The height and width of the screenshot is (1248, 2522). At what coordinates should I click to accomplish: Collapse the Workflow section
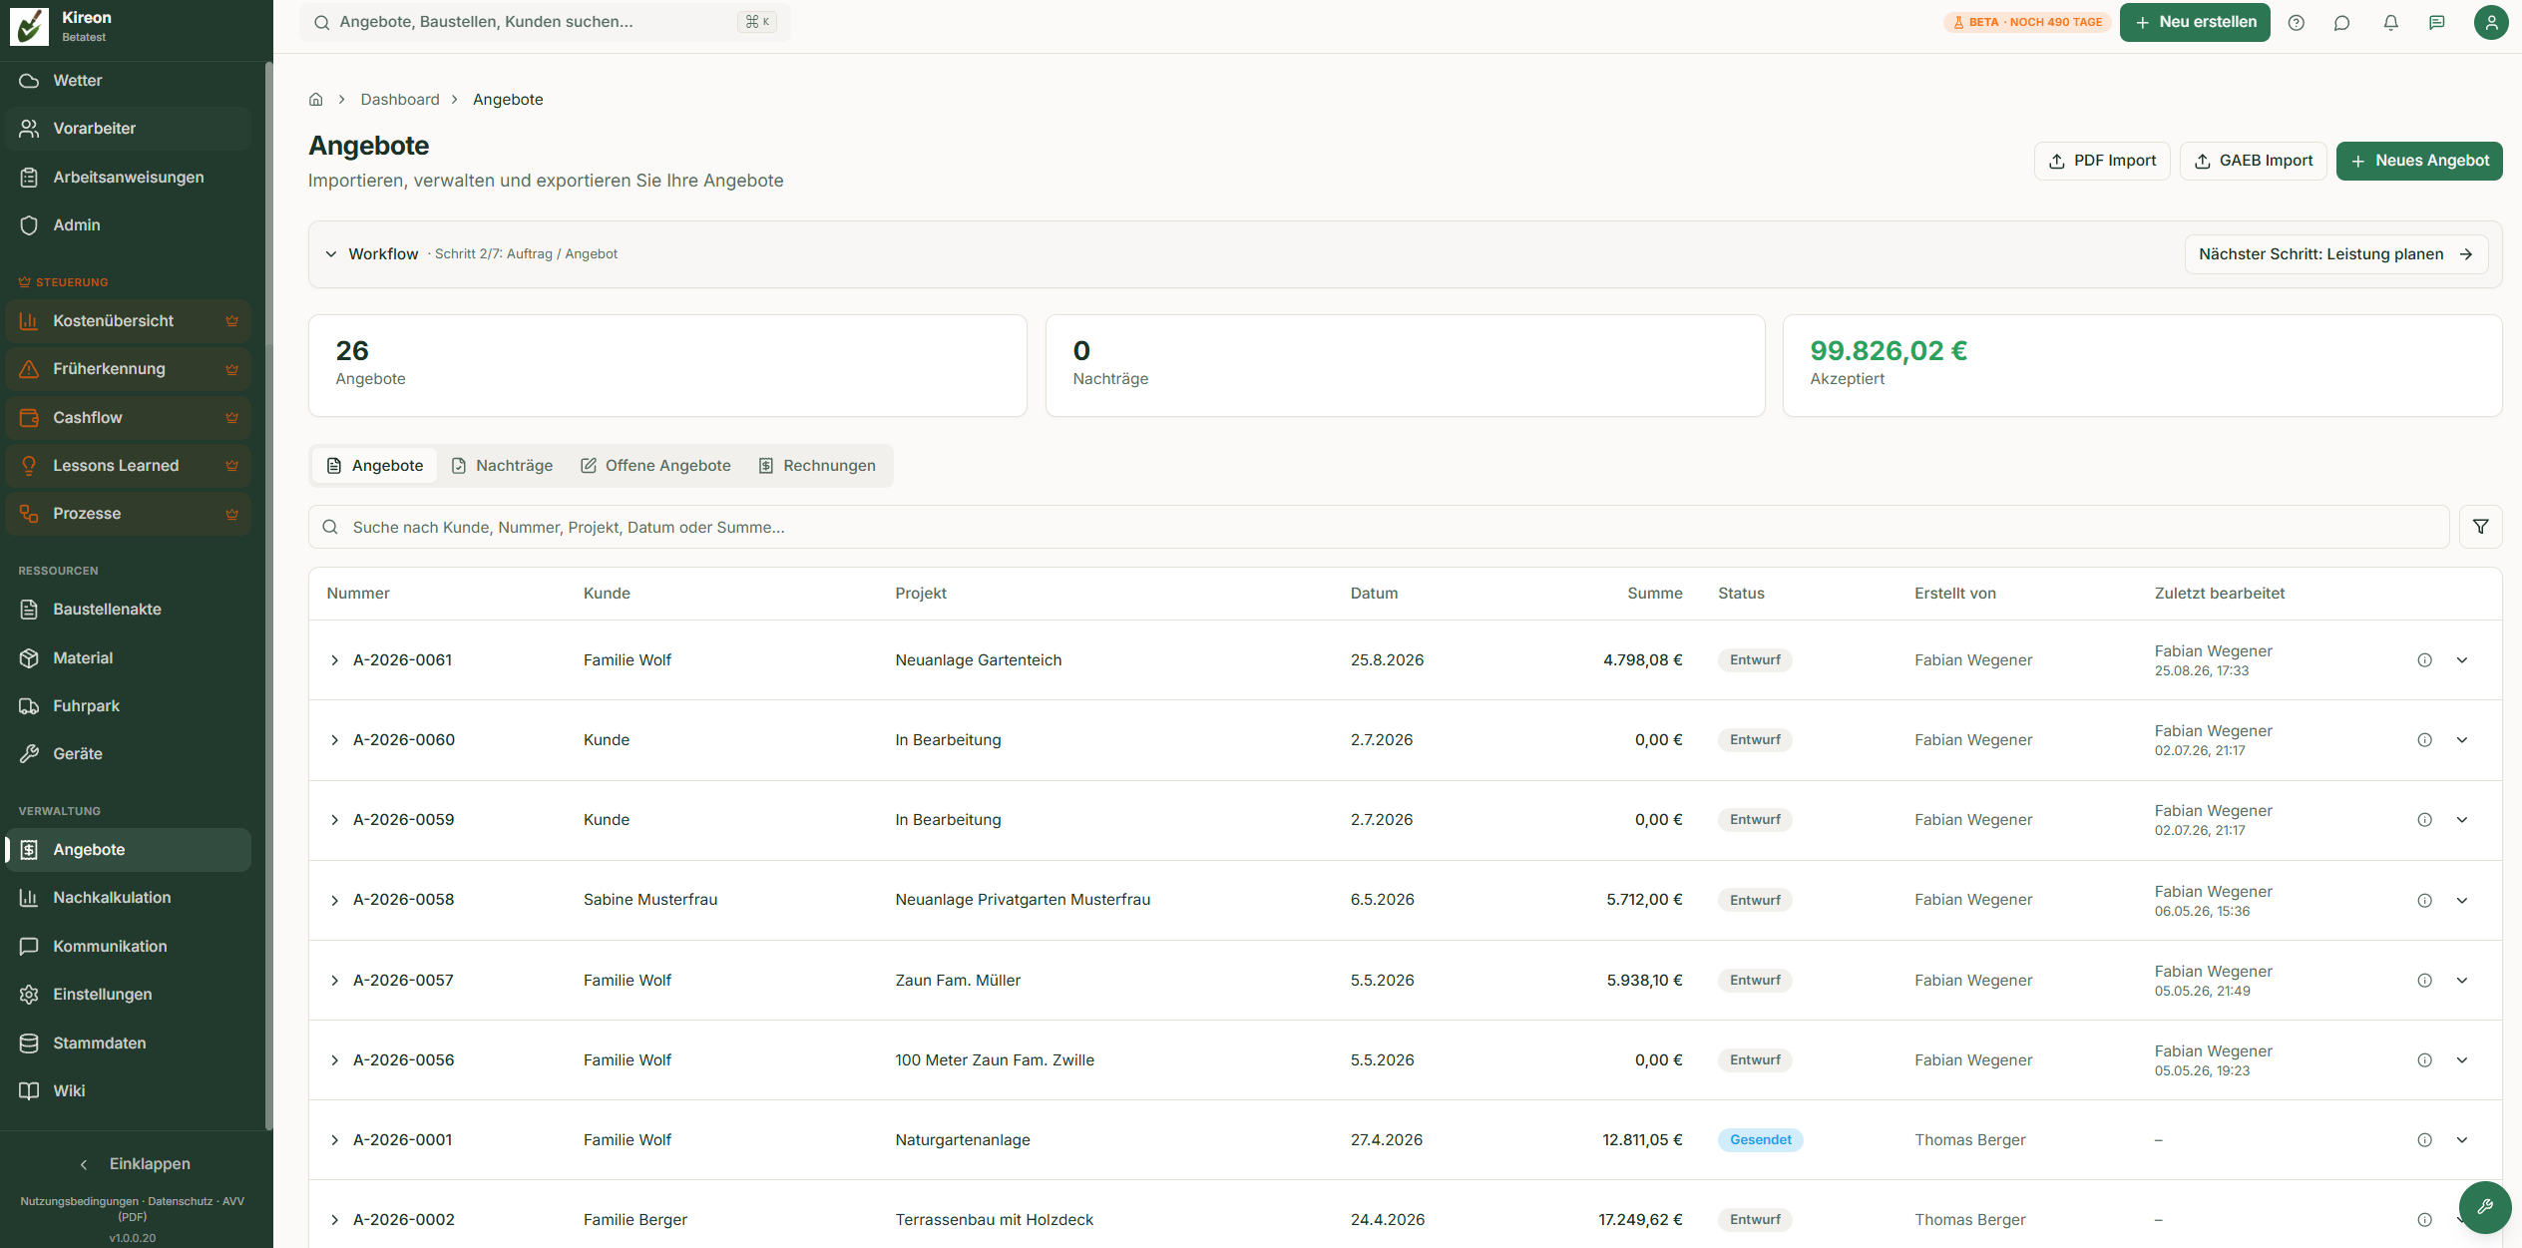[331, 254]
